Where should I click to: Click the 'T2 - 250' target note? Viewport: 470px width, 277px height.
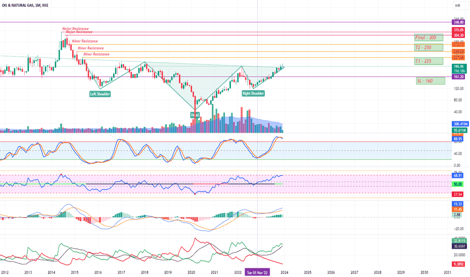coord(429,47)
